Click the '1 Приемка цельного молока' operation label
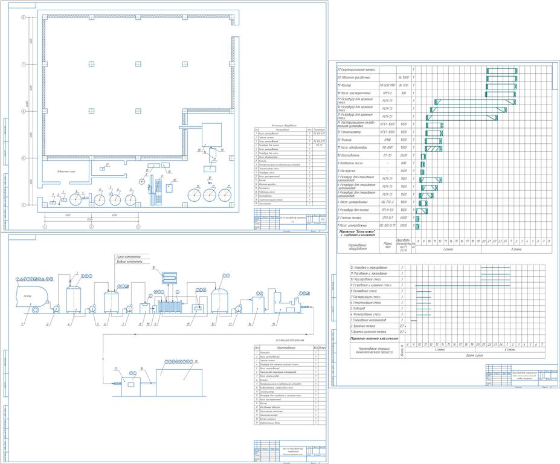The image size is (560, 464). [369, 332]
